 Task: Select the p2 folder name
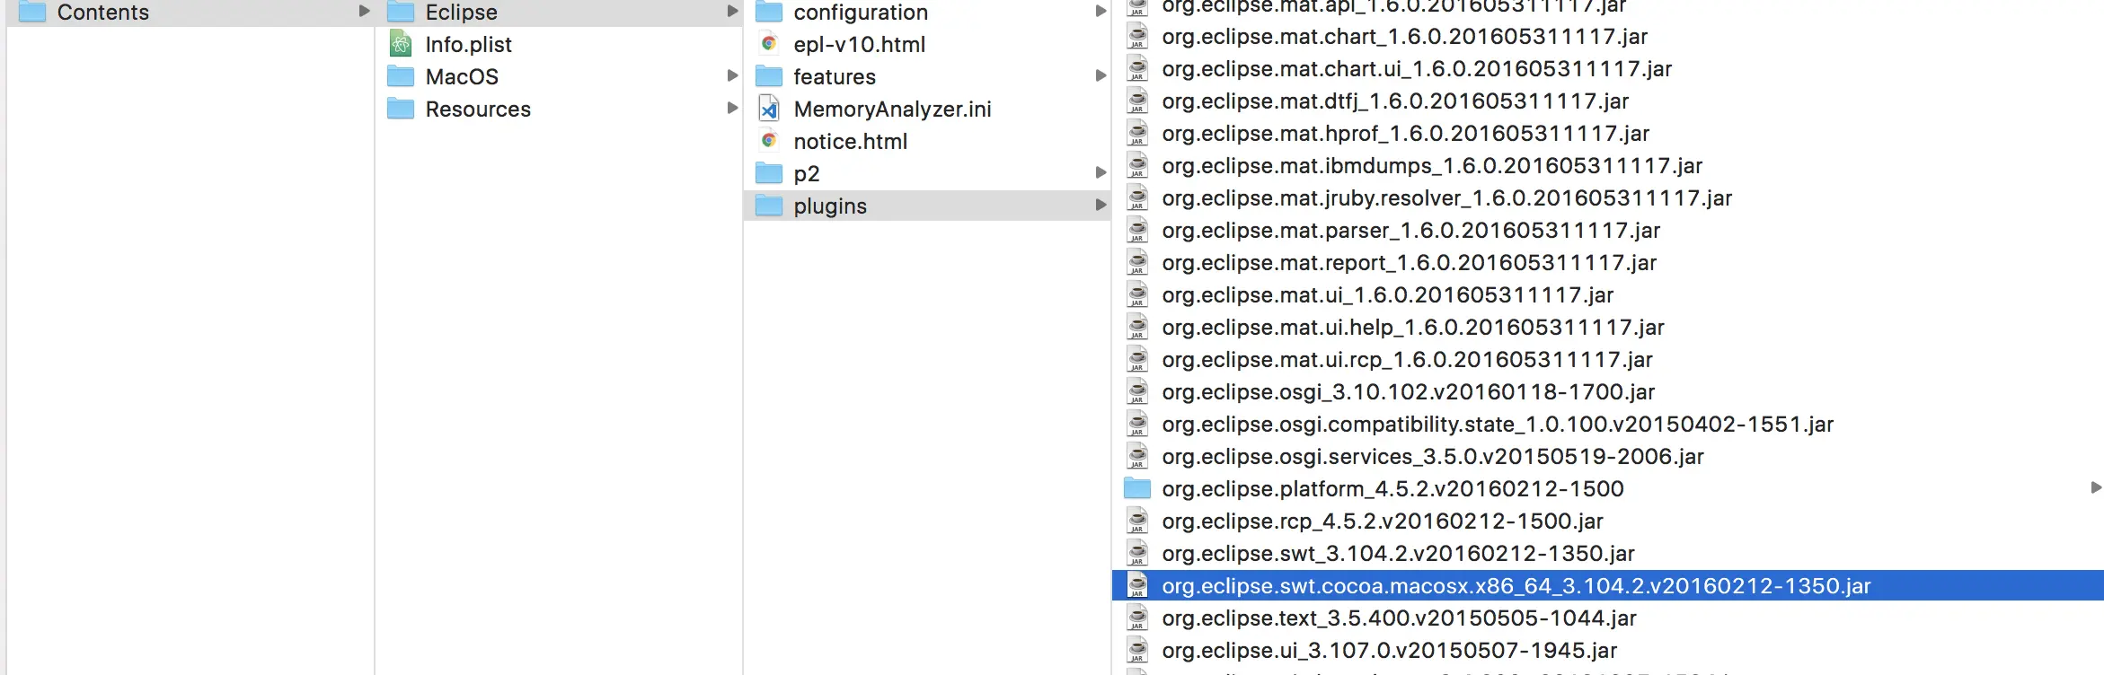(807, 173)
